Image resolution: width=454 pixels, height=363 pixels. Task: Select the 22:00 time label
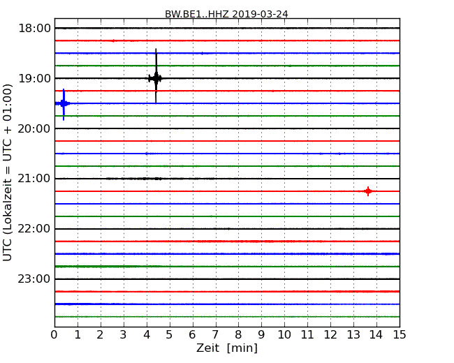(x=34, y=229)
